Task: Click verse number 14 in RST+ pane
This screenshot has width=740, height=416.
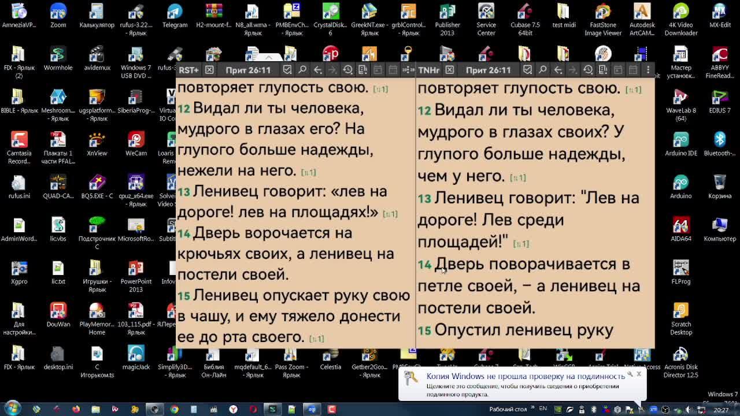Action: (x=184, y=234)
